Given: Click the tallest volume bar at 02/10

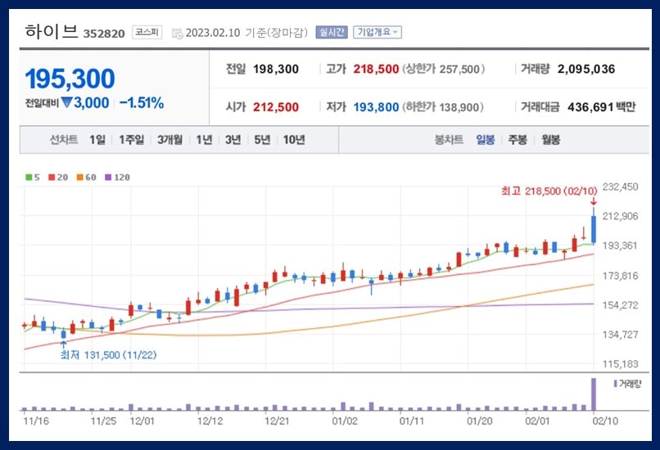Looking at the screenshot, I should (594, 394).
